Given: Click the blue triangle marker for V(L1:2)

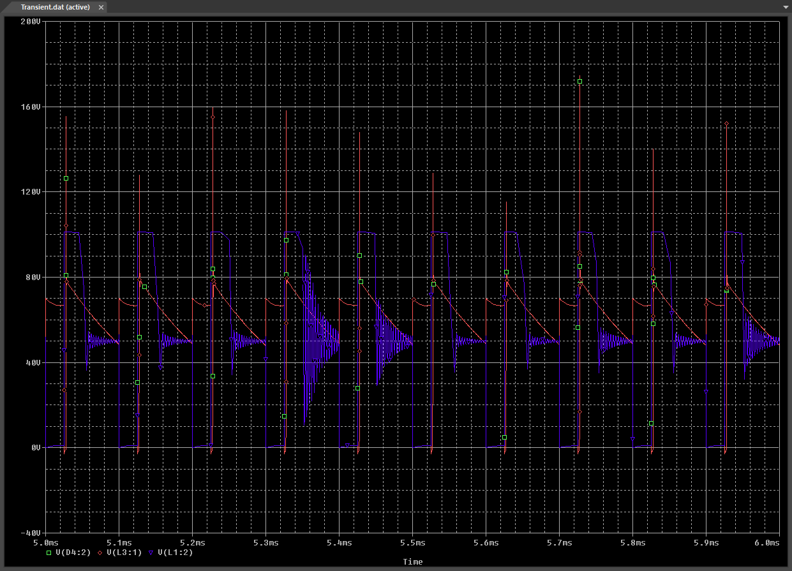Looking at the screenshot, I should click(151, 552).
